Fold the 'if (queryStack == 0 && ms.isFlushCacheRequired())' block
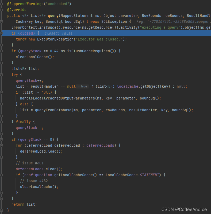The width and height of the screenshot is (211, 214). (x=2, y=51)
